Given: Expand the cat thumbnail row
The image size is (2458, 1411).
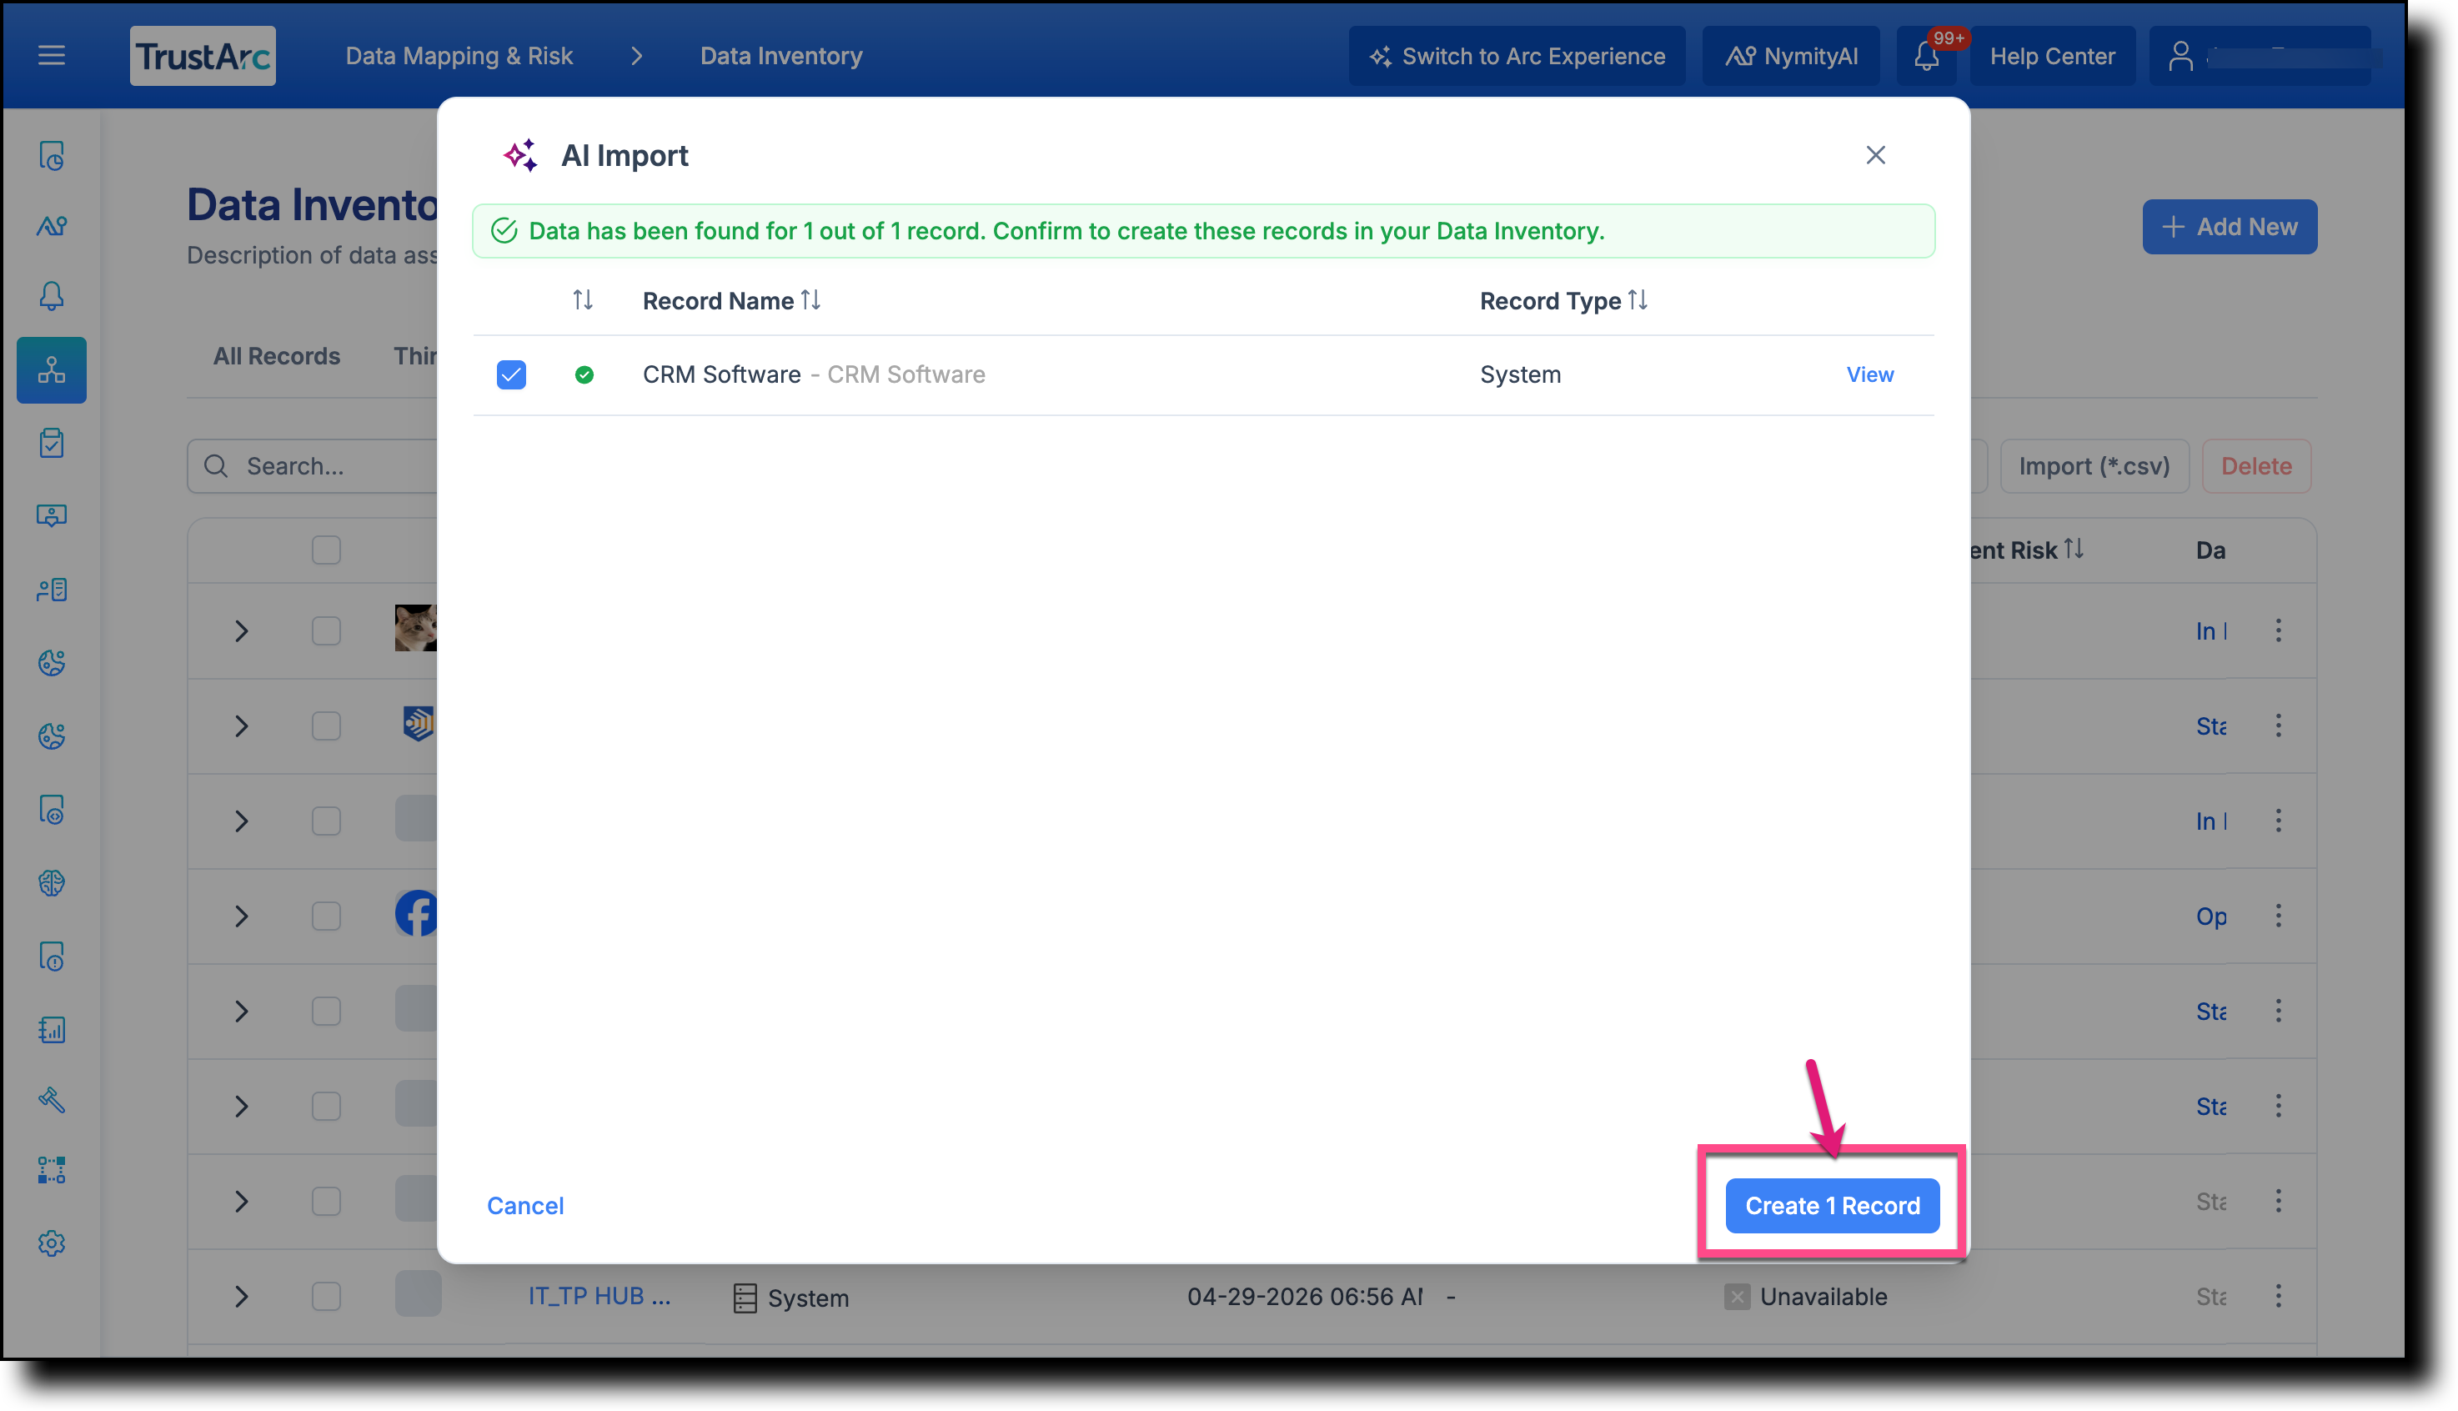Looking at the screenshot, I should click(x=241, y=631).
